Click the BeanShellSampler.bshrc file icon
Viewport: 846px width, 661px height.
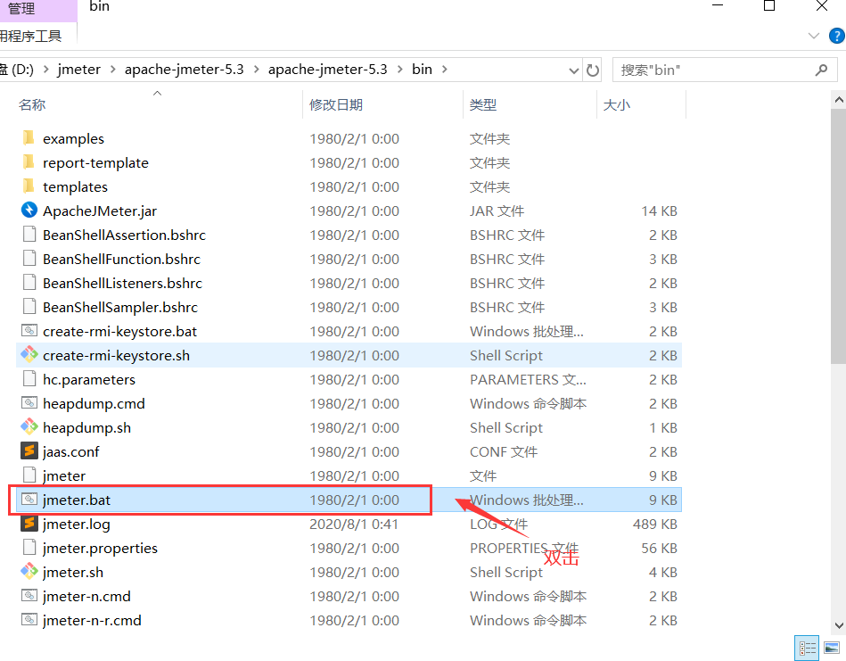point(29,307)
